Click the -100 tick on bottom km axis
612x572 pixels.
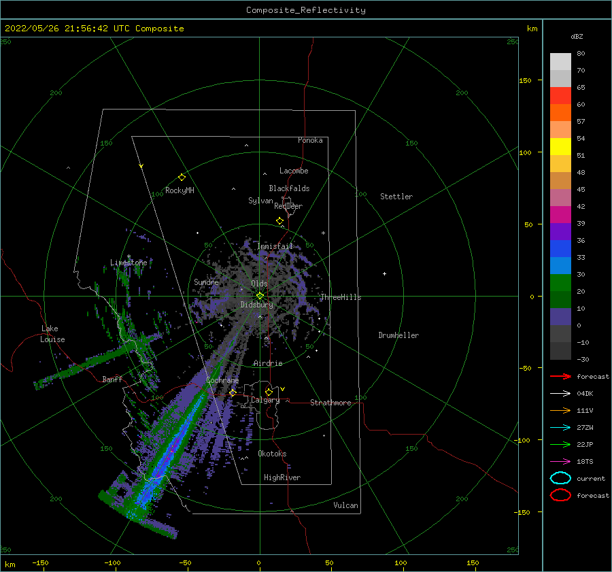112,562
